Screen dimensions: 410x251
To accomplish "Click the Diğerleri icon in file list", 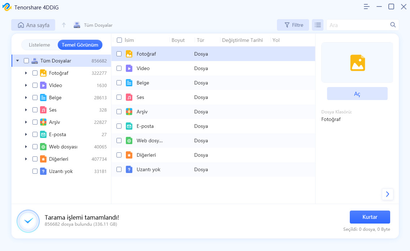I will (x=129, y=155).
